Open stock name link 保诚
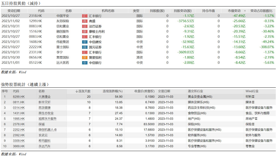The image size is (276, 157). [41, 124]
